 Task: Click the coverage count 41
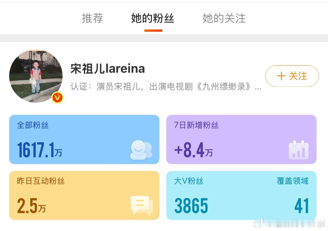click(302, 206)
